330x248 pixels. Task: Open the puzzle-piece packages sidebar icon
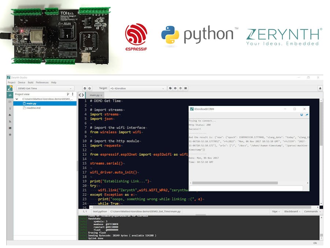pyautogui.click(x=10, y=115)
